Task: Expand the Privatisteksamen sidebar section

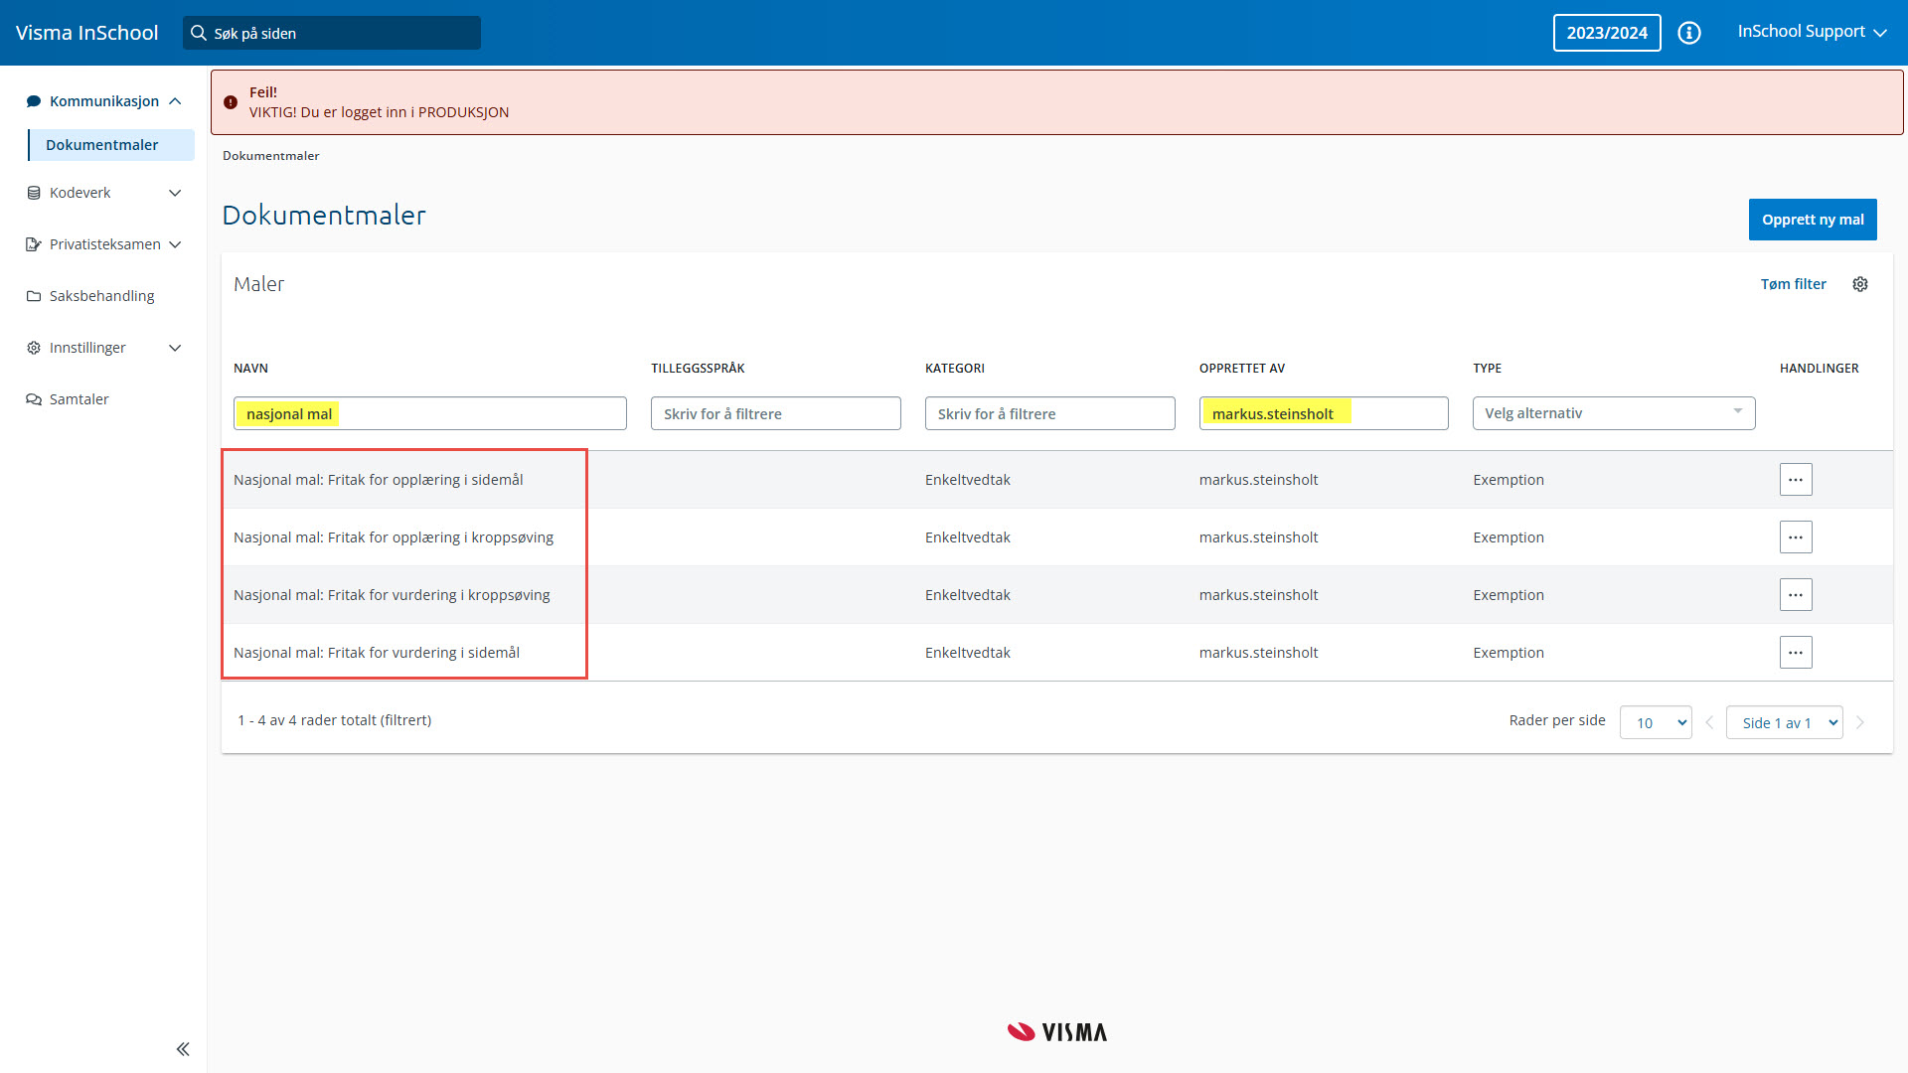Action: tap(104, 244)
